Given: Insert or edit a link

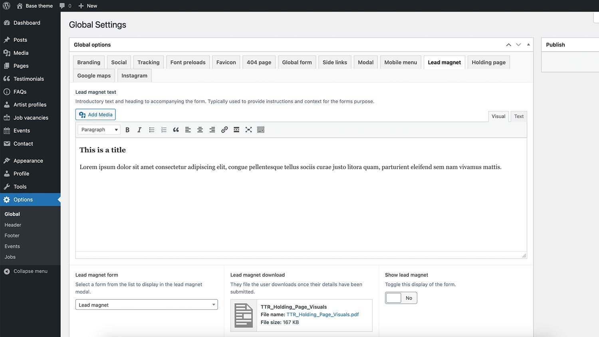Looking at the screenshot, I should click(224, 130).
